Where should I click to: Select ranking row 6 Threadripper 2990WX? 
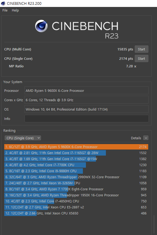tap(76, 177)
